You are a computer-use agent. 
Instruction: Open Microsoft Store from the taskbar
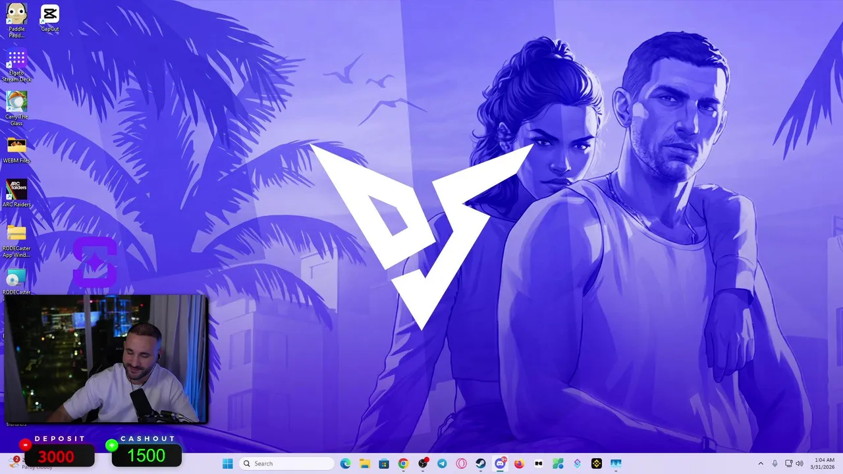click(384, 463)
